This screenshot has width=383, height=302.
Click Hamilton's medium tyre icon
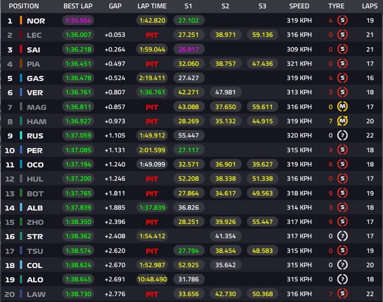pyautogui.click(x=342, y=121)
